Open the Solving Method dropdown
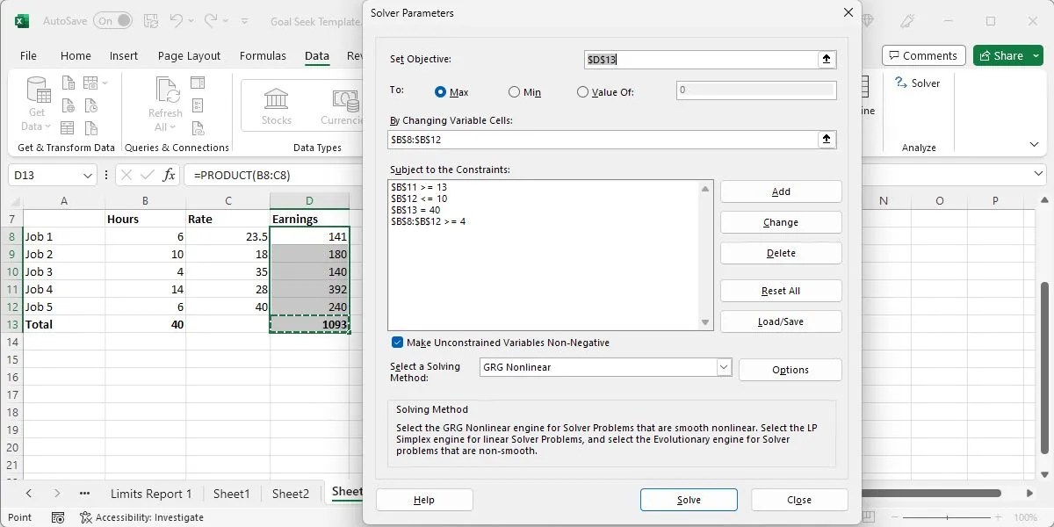Screen dimensions: 1054x527 722,367
